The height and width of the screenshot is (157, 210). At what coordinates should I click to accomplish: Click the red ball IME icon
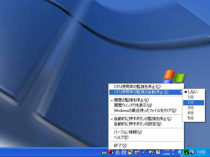[111, 152]
